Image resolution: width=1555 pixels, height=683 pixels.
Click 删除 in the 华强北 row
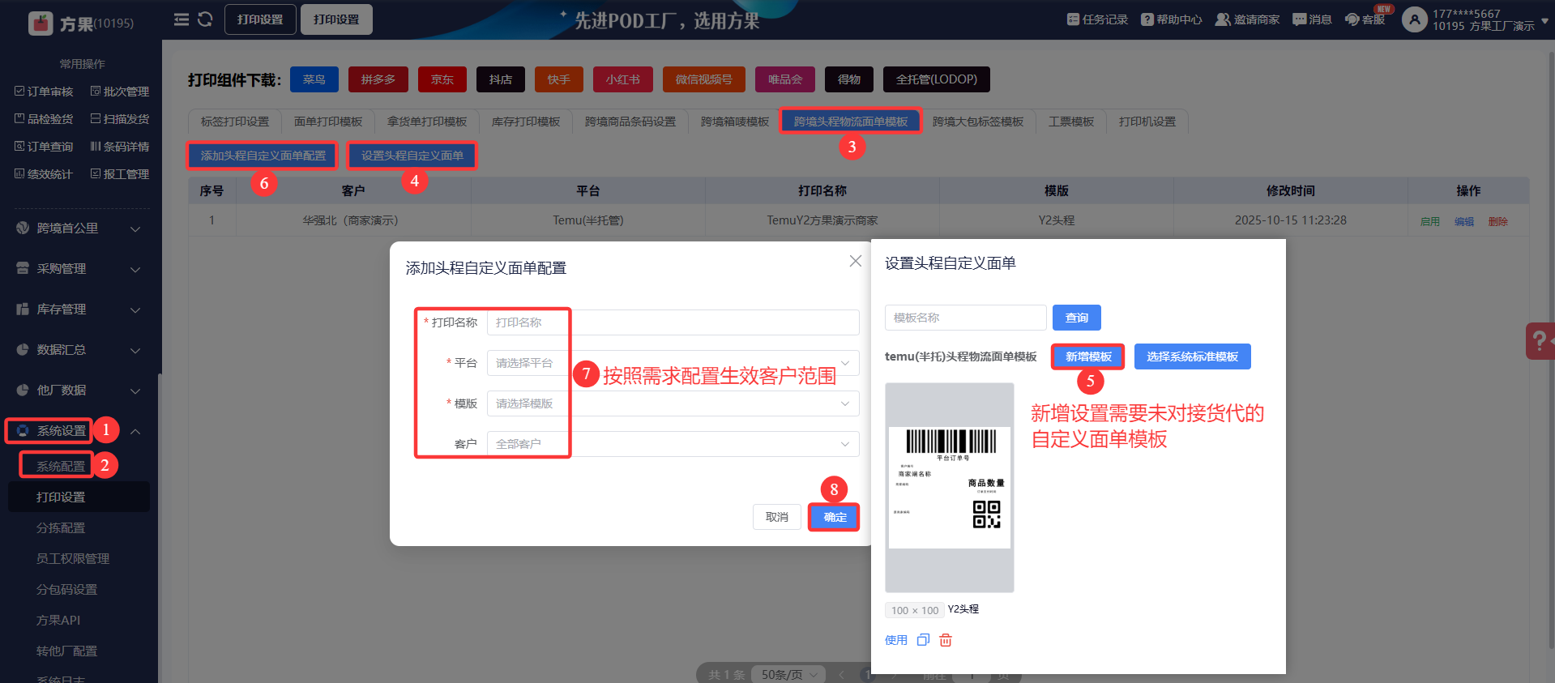tap(1498, 221)
